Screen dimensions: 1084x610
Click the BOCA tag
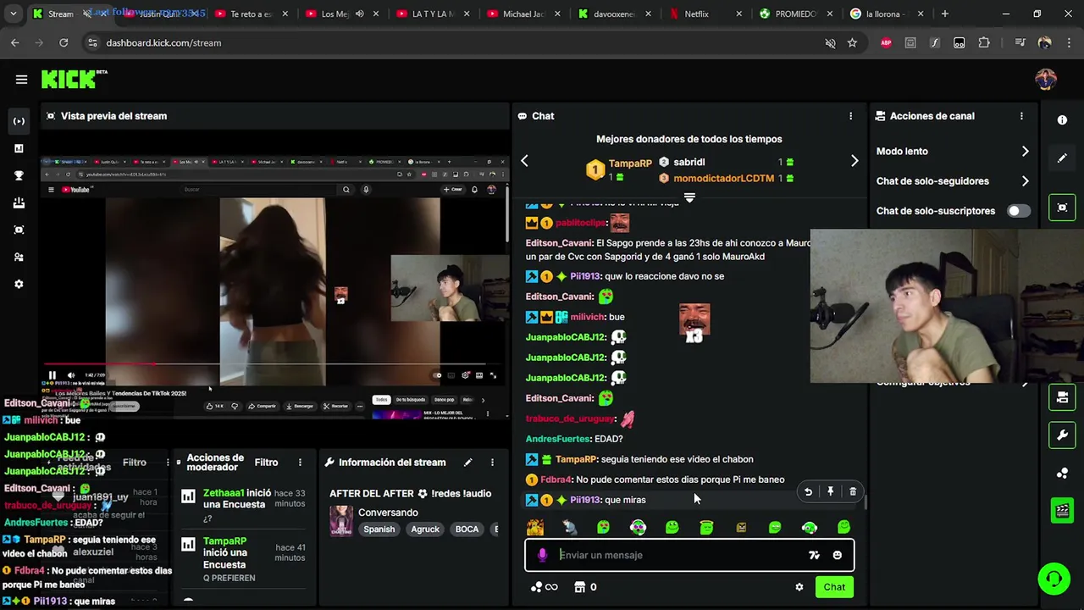467,530
